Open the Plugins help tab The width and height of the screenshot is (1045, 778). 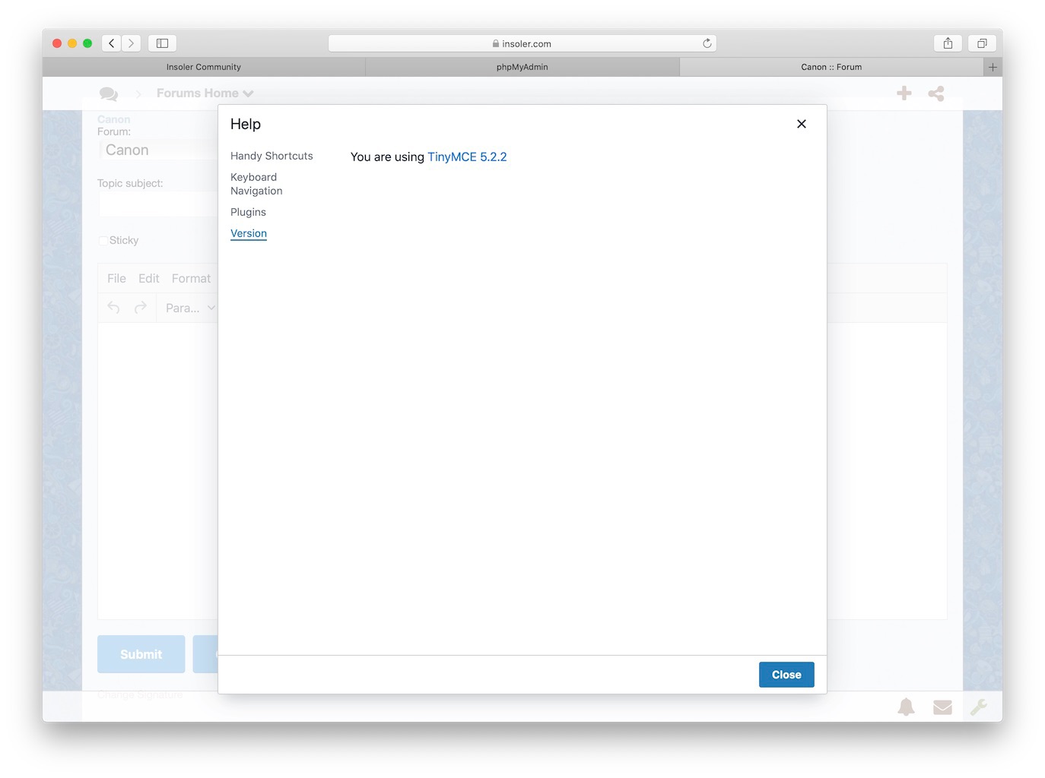pos(248,212)
